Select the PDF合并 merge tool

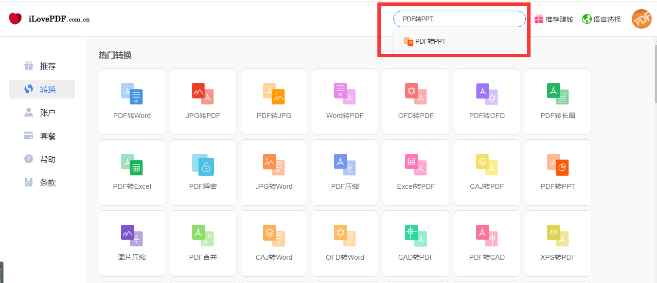point(203,243)
